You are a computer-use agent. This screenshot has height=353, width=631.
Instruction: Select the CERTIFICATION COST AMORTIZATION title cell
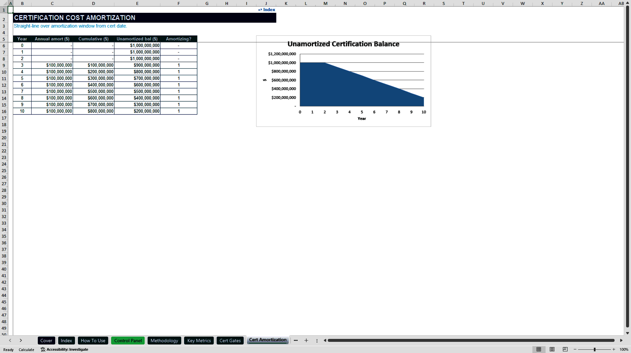[145, 18]
